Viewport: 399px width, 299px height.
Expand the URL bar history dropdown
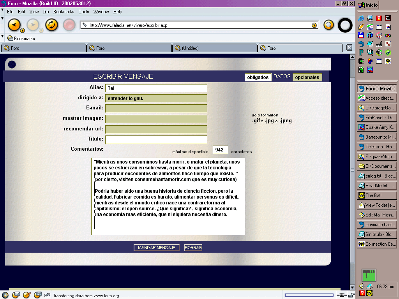coord(314,25)
